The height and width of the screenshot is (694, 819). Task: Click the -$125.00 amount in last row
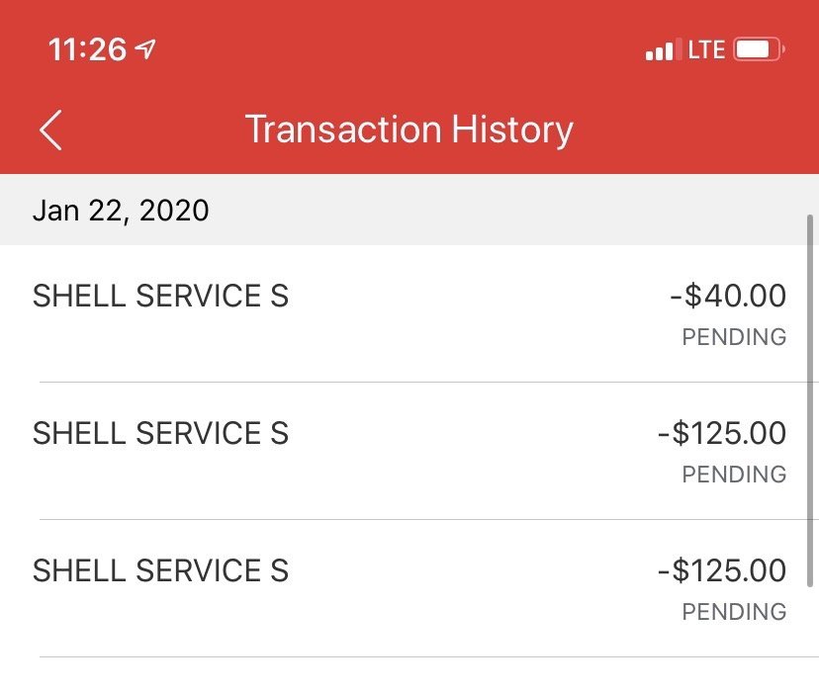pos(722,570)
